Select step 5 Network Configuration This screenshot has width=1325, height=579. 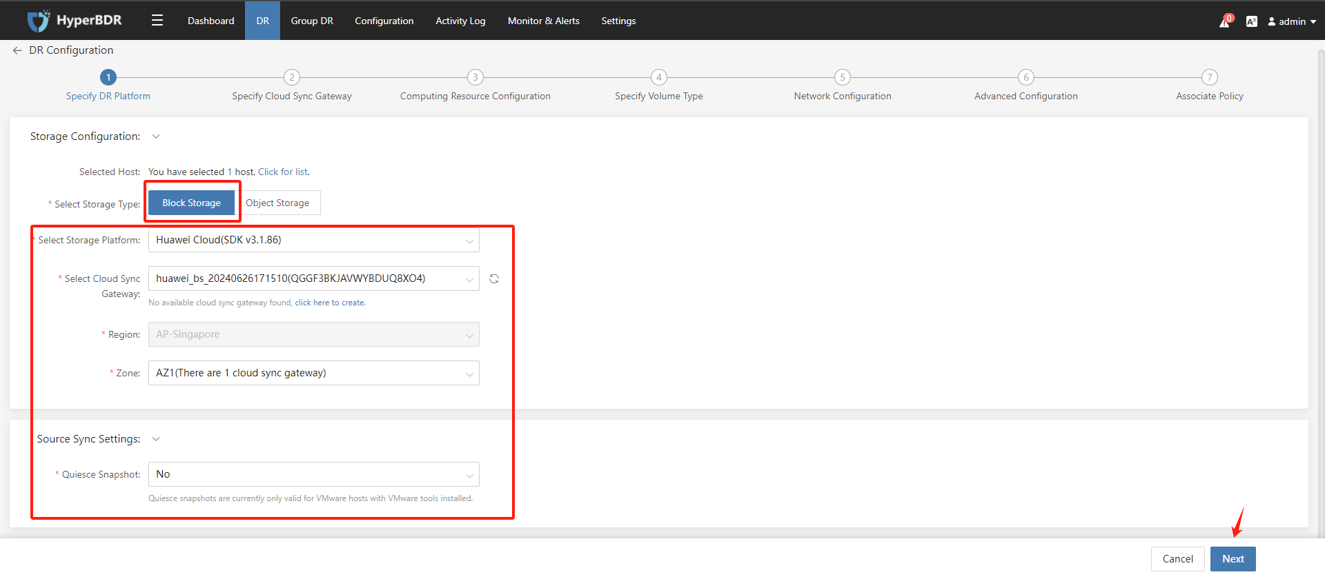[843, 85]
